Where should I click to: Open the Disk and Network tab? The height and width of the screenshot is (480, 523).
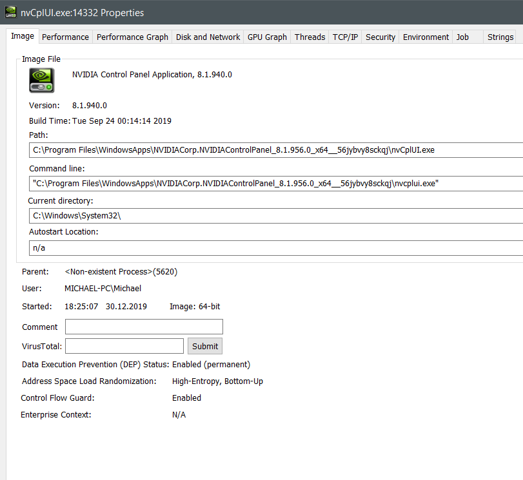coord(208,37)
